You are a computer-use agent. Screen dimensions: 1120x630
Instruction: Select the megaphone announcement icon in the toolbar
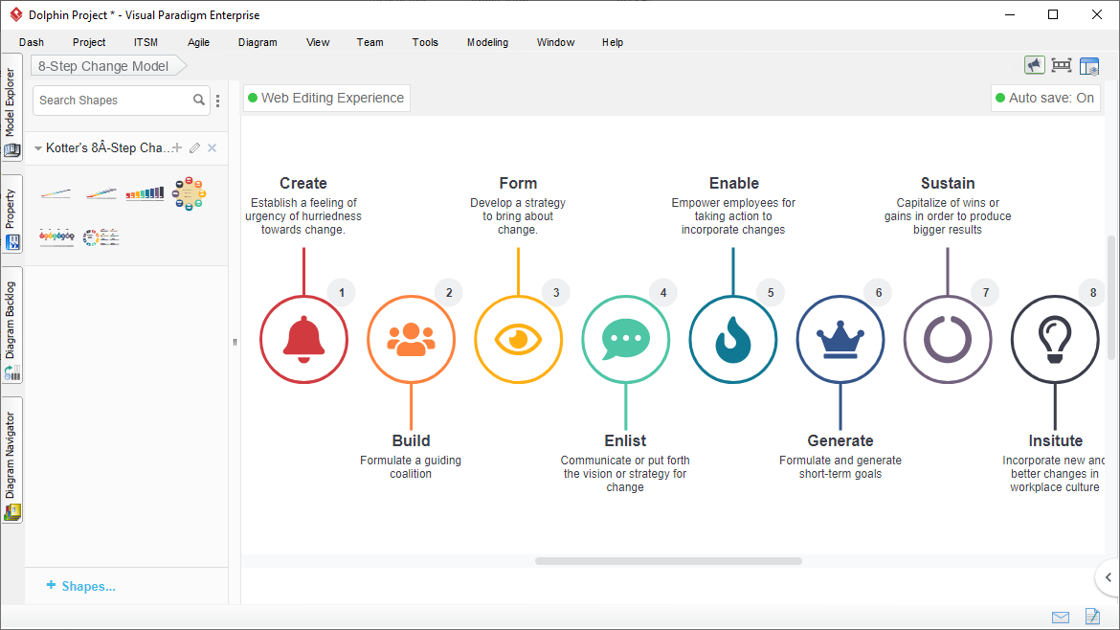[x=1035, y=65]
